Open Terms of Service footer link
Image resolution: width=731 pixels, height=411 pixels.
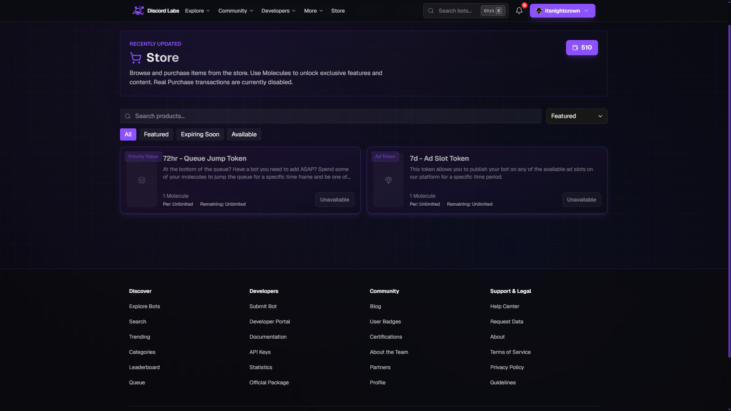tap(510, 352)
